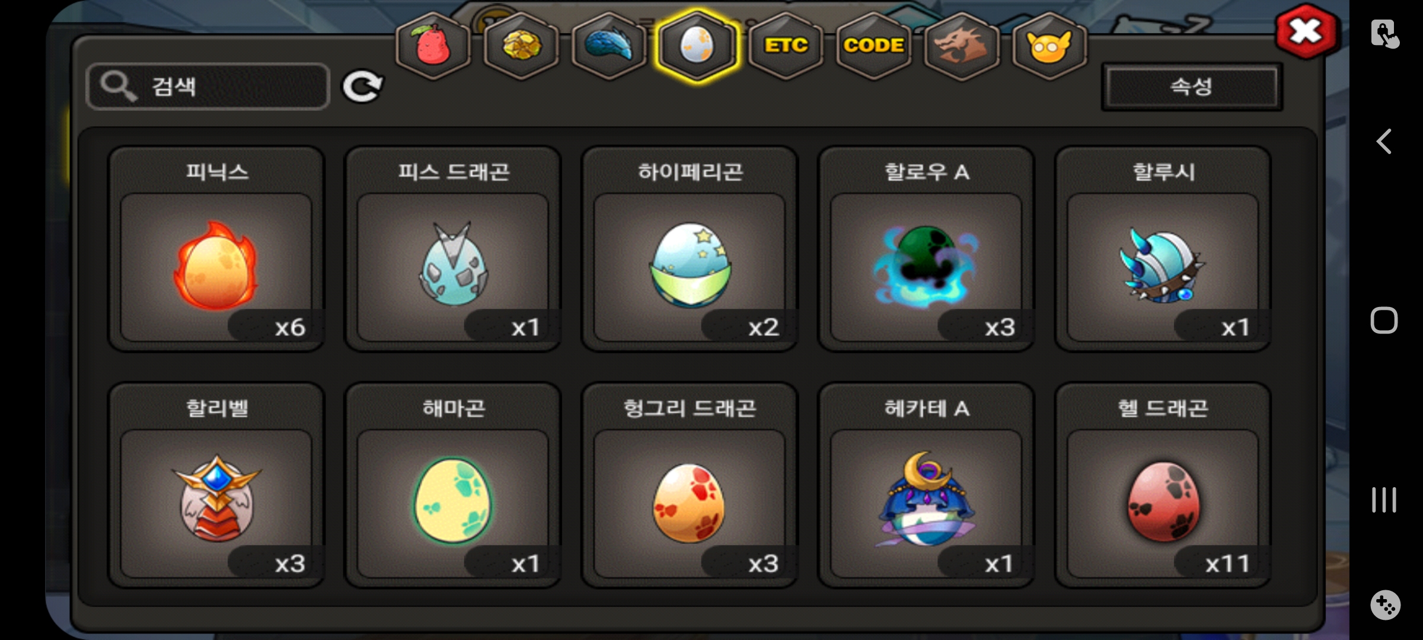Select the egg inventory tab
Screen dimensions: 1423x640
click(x=697, y=46)
